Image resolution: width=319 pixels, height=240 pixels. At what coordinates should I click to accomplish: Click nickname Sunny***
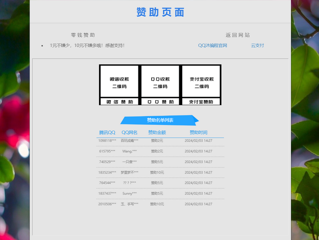[x=130, y=193]
